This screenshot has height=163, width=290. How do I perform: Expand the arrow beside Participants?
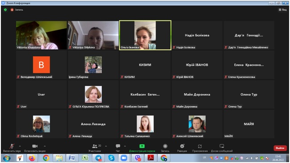pyautogui.click(x=106, y=146)
